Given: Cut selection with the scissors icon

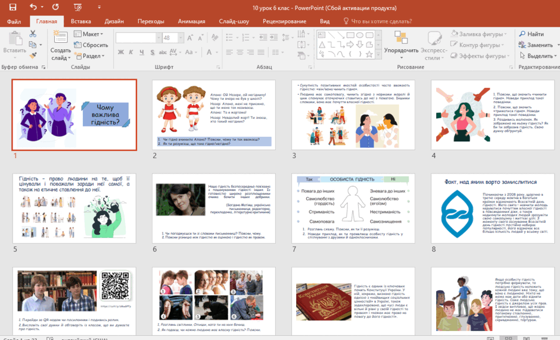Looking at the screenshot, I should [x=33, y=34].
